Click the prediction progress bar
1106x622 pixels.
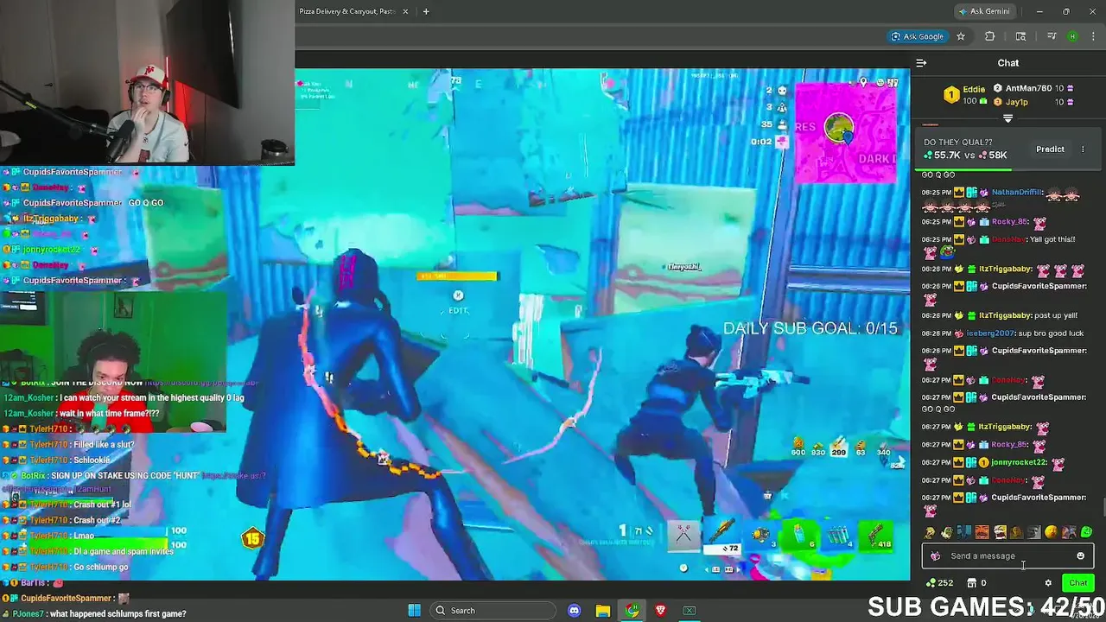pyautogui.click(x=1007, y=169)
